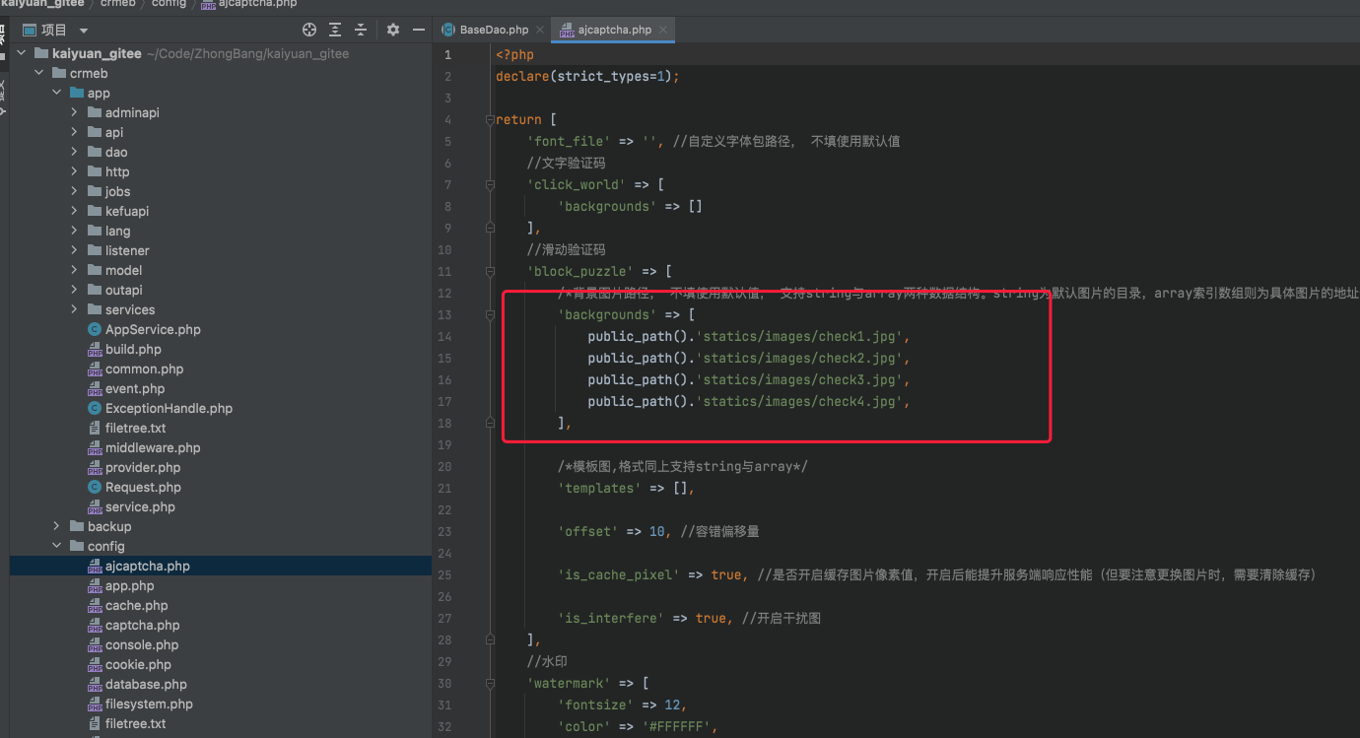Screen dimensions: 1360x738
Task: Fold the block_puzzle block at line 11
Action: tap(488, 272)
